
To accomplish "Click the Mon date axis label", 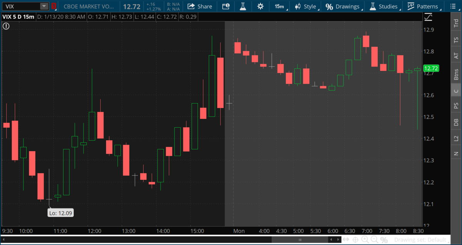I will tap(239, 231).
